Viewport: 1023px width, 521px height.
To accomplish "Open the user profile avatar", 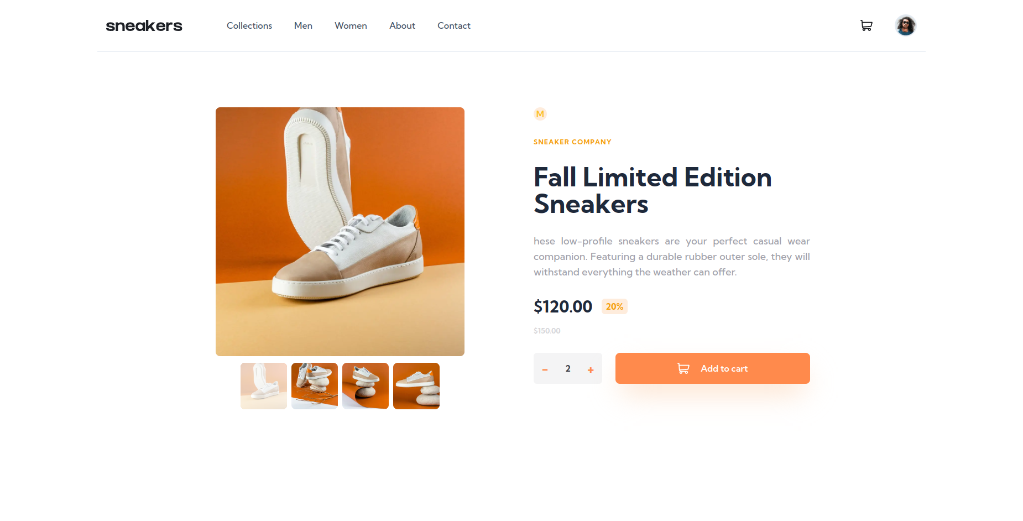I will click(905, 25).
